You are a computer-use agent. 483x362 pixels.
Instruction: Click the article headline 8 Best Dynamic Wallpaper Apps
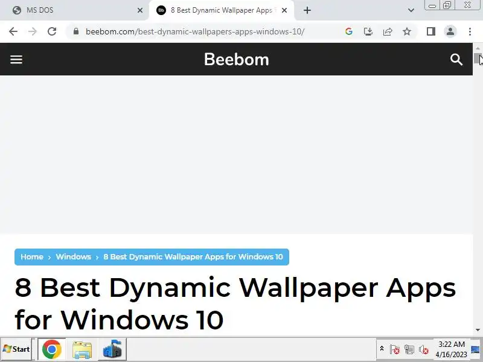pyautogui.click(x=235, y=303)
